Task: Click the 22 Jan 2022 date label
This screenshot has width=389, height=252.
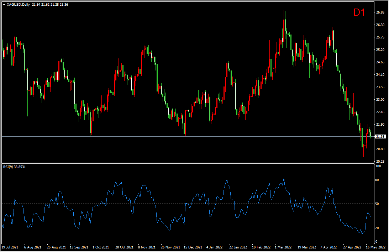Action: 238,247
